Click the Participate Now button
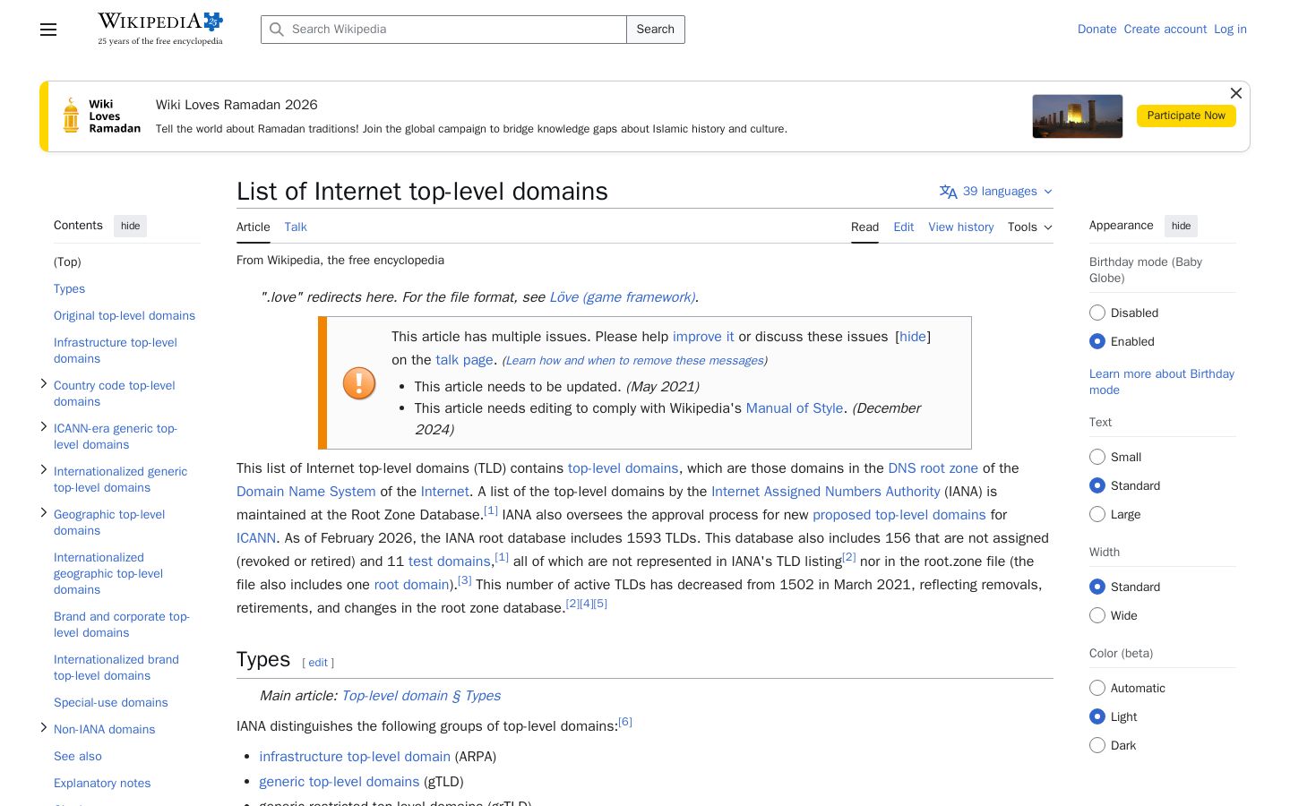This screenshot has width=1290, height=806. coord(1186,116)
